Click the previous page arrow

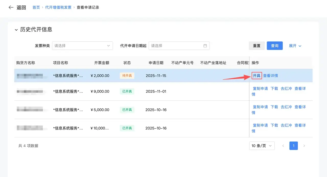point(283,146)
